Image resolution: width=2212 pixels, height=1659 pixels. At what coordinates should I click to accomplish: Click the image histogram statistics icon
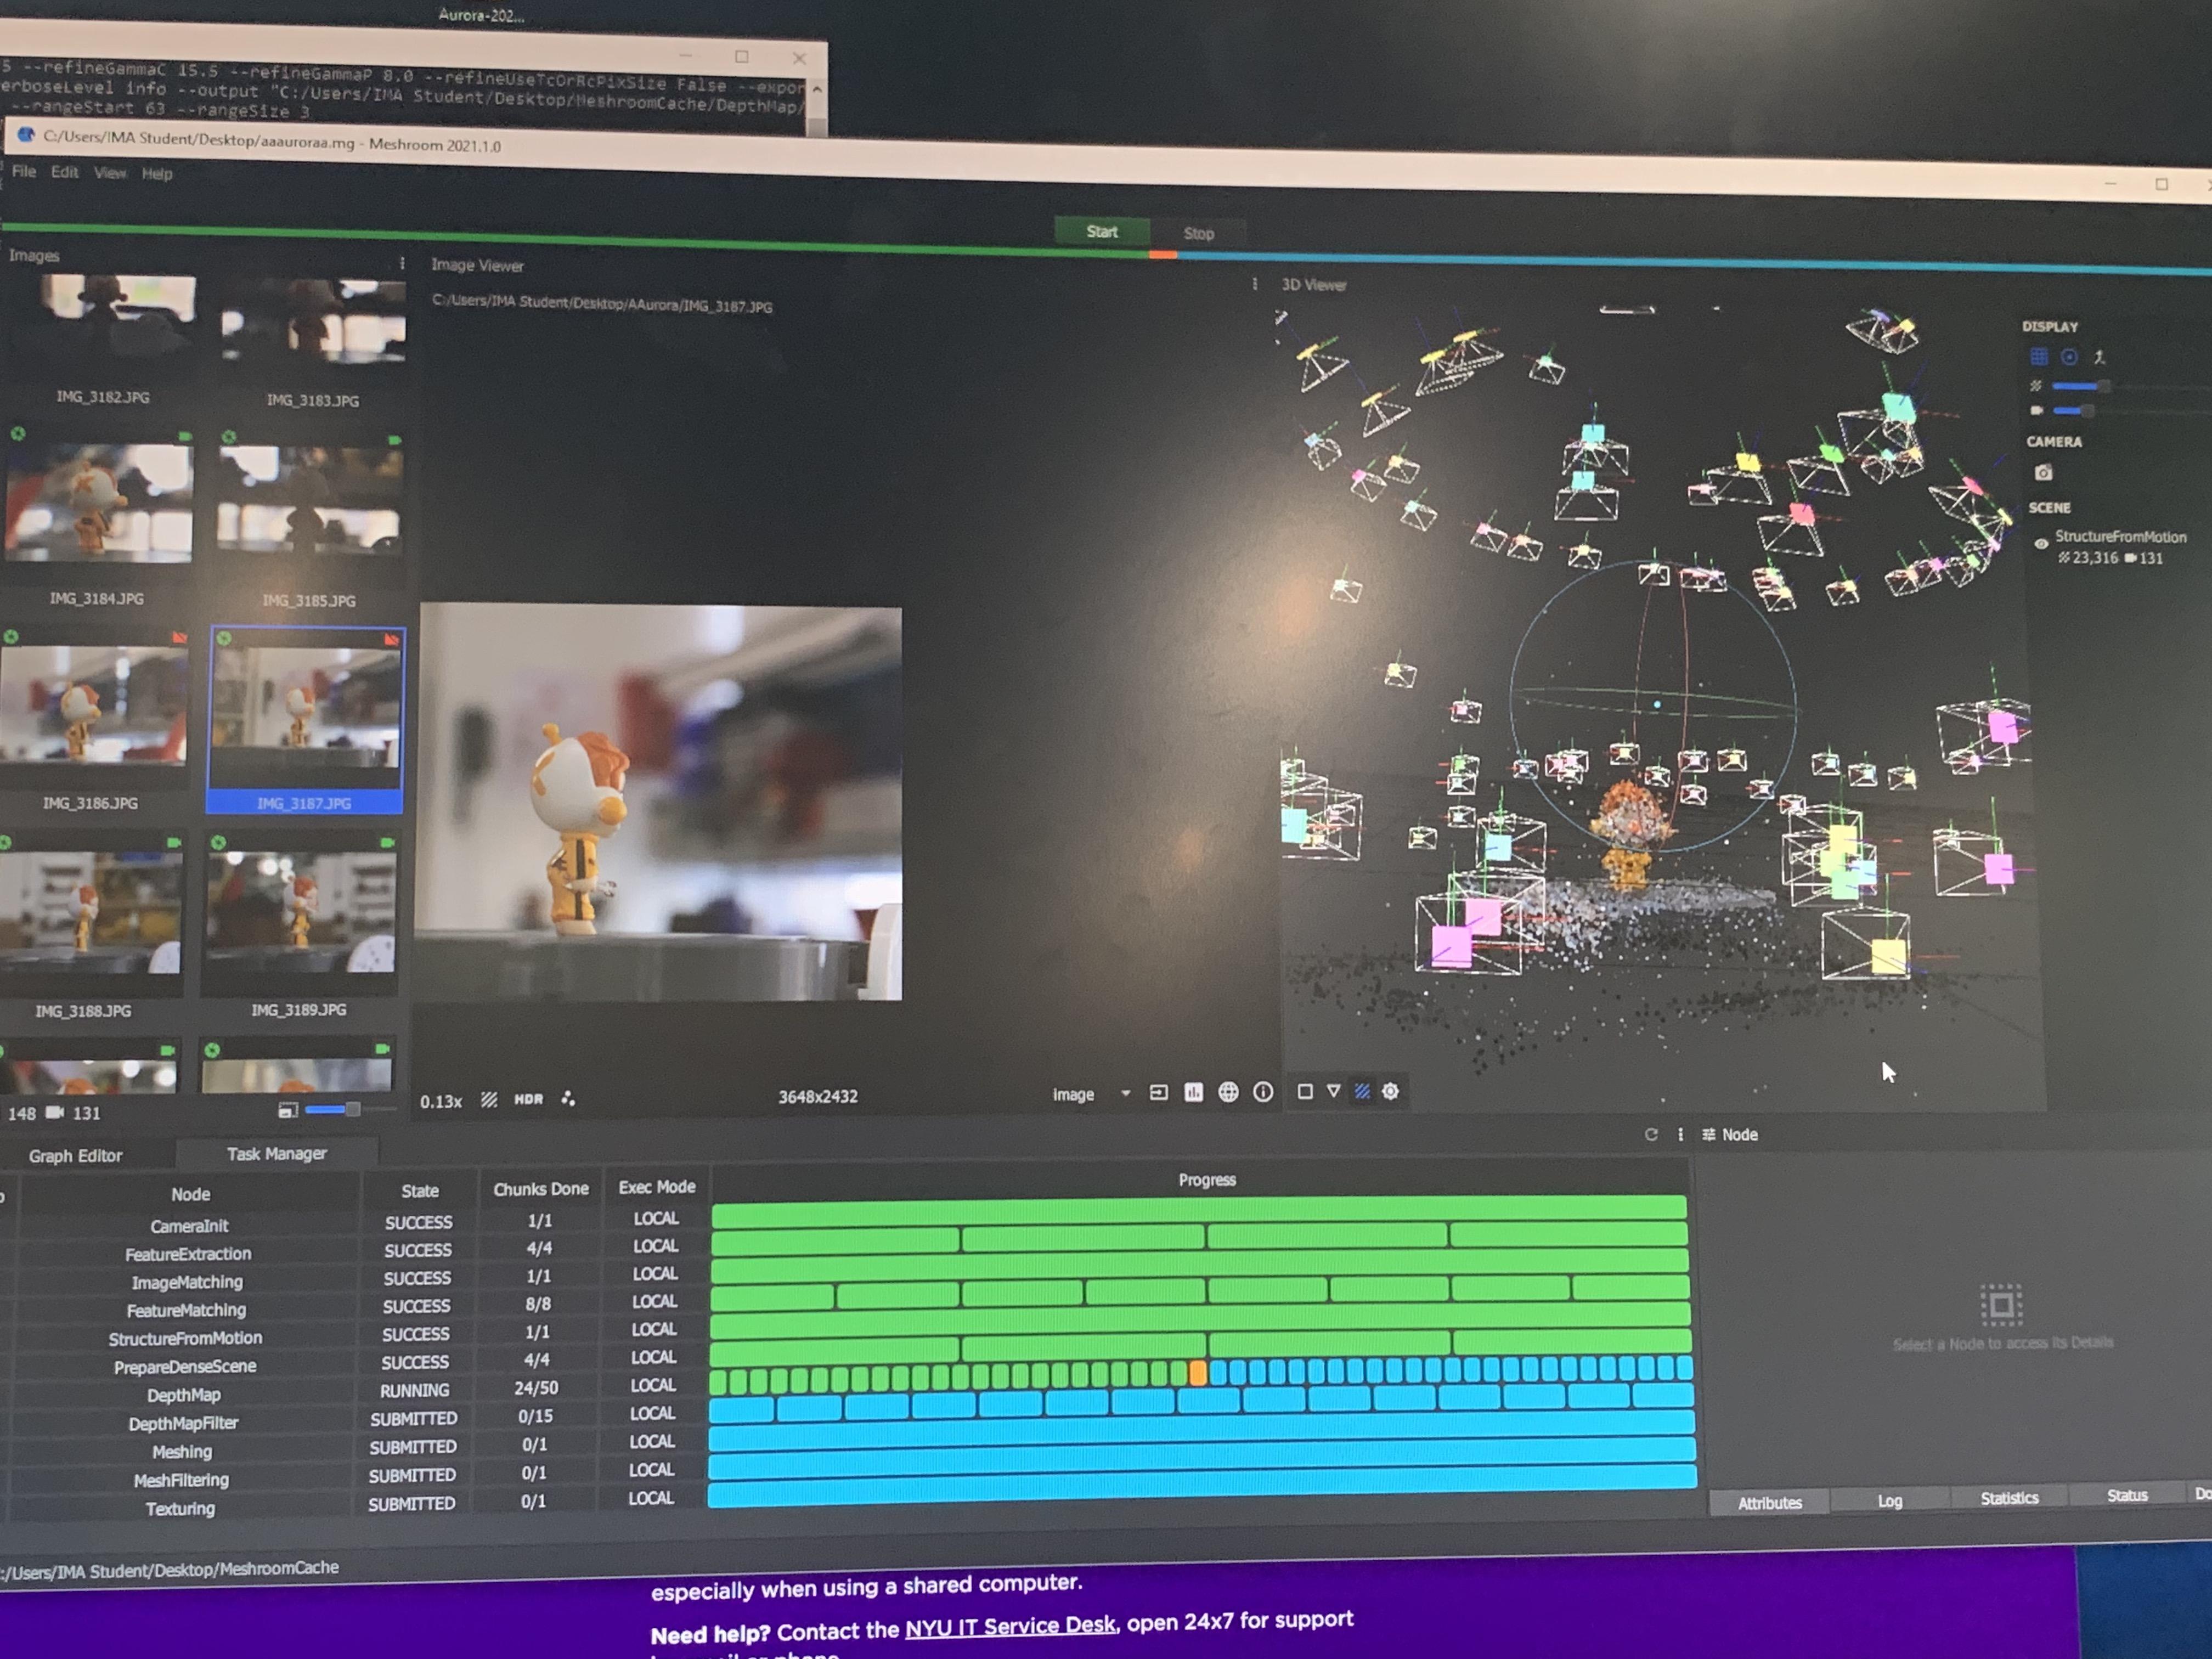click(1193, 1093)
